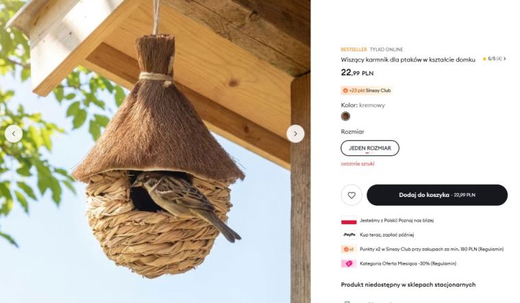520x303 pixels.
Task: Click the hanging bird feeder product photo
Action: coord(156,151)
